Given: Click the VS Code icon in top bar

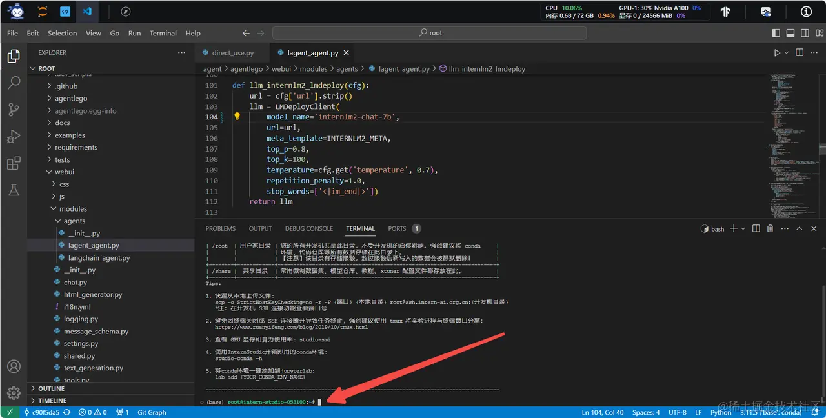Looking at the screenshot, I should [86, 12].
